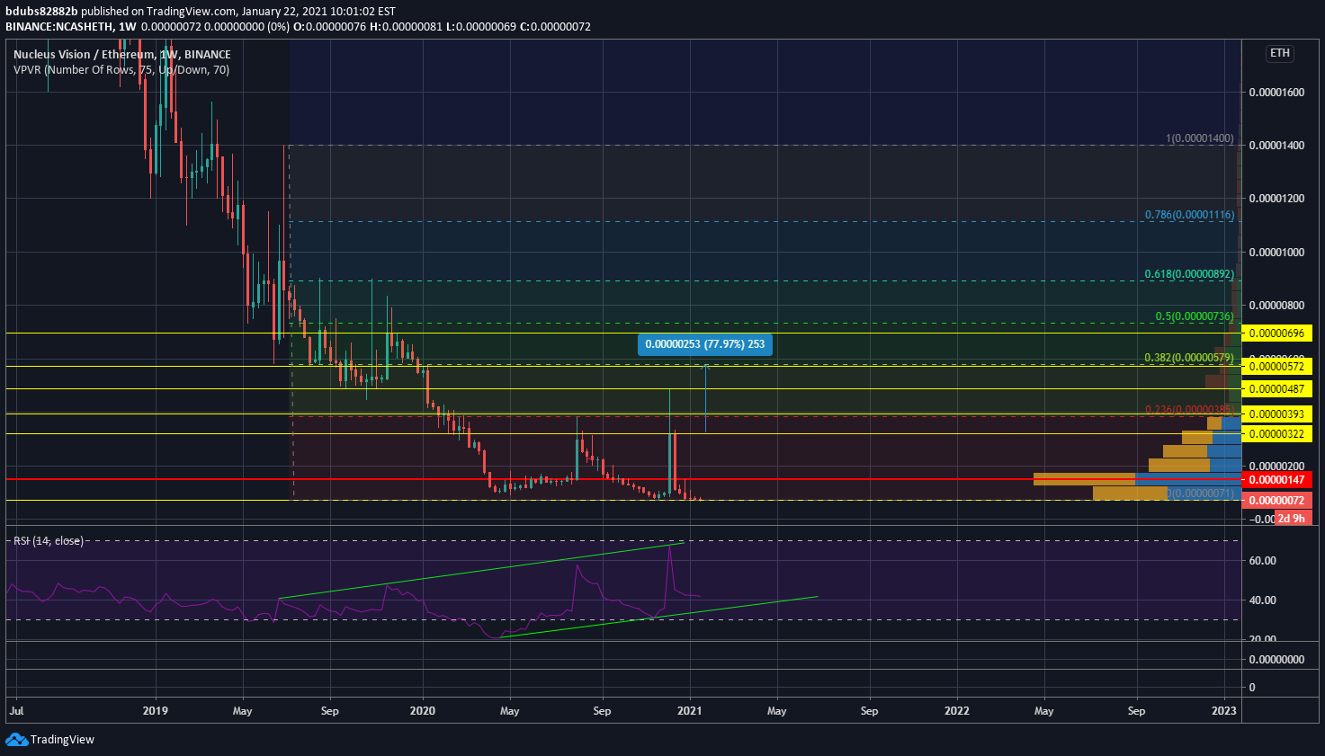Click the RSI (14, close) indicator label
1325x756 pixels.
coord(49,540)
